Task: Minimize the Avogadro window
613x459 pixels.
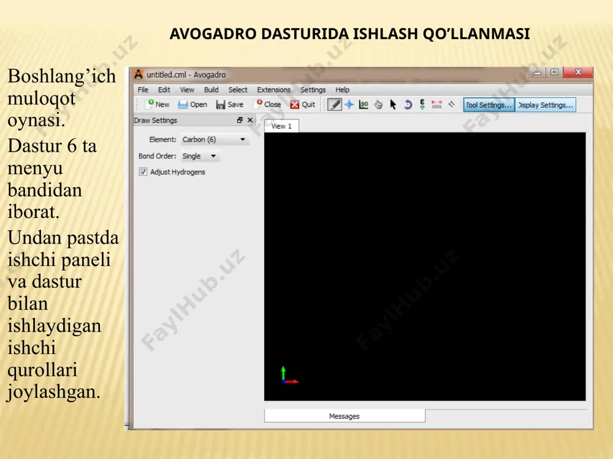Action: pyautogui.click(x=538, y=72)
